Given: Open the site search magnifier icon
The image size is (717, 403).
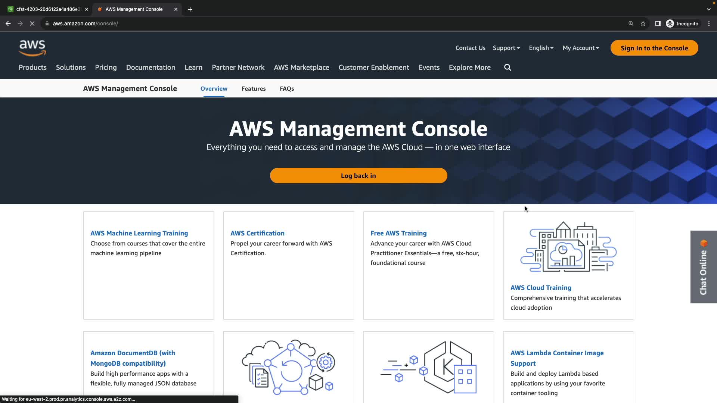Looking at the screenshot, I should [508, 68].
